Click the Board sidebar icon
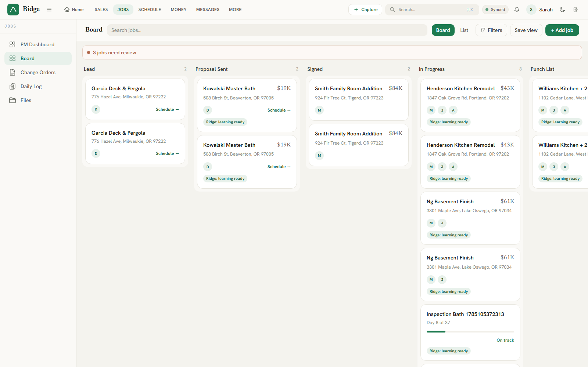 coord(12,58)
